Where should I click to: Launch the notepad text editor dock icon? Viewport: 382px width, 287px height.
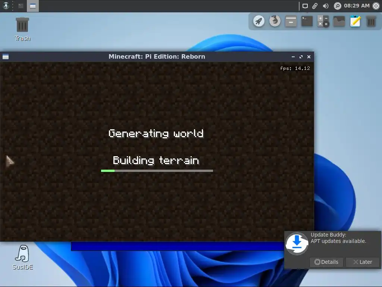tap(355, 21)
